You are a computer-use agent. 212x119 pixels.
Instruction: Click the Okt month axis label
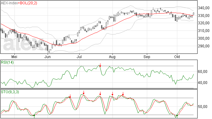pos(177,57)
